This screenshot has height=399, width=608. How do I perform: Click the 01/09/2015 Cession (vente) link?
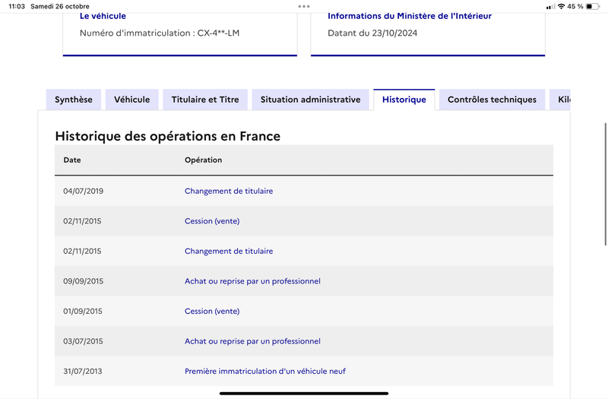click(212, 311)
